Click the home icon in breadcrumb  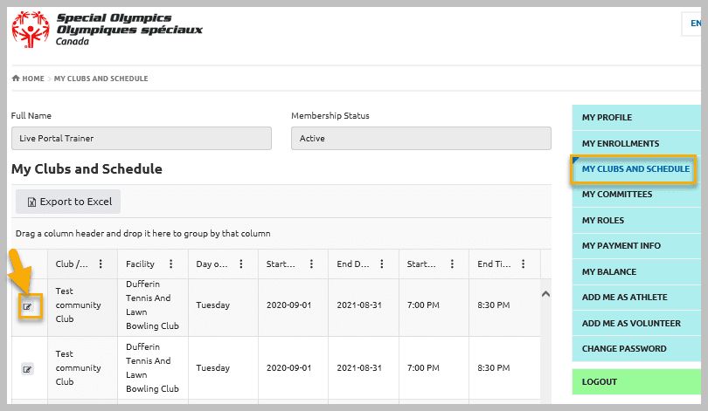[x=16, y=79]
